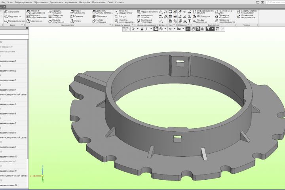Expand the Элементы каркаса group arrow
This screenshot has width=285, height=190.
pos(132,25)
